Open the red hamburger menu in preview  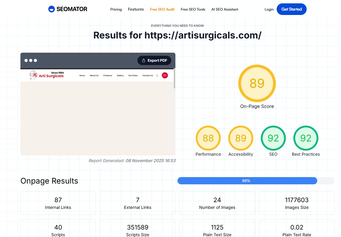pyautogui.click(x=165, y=75)
